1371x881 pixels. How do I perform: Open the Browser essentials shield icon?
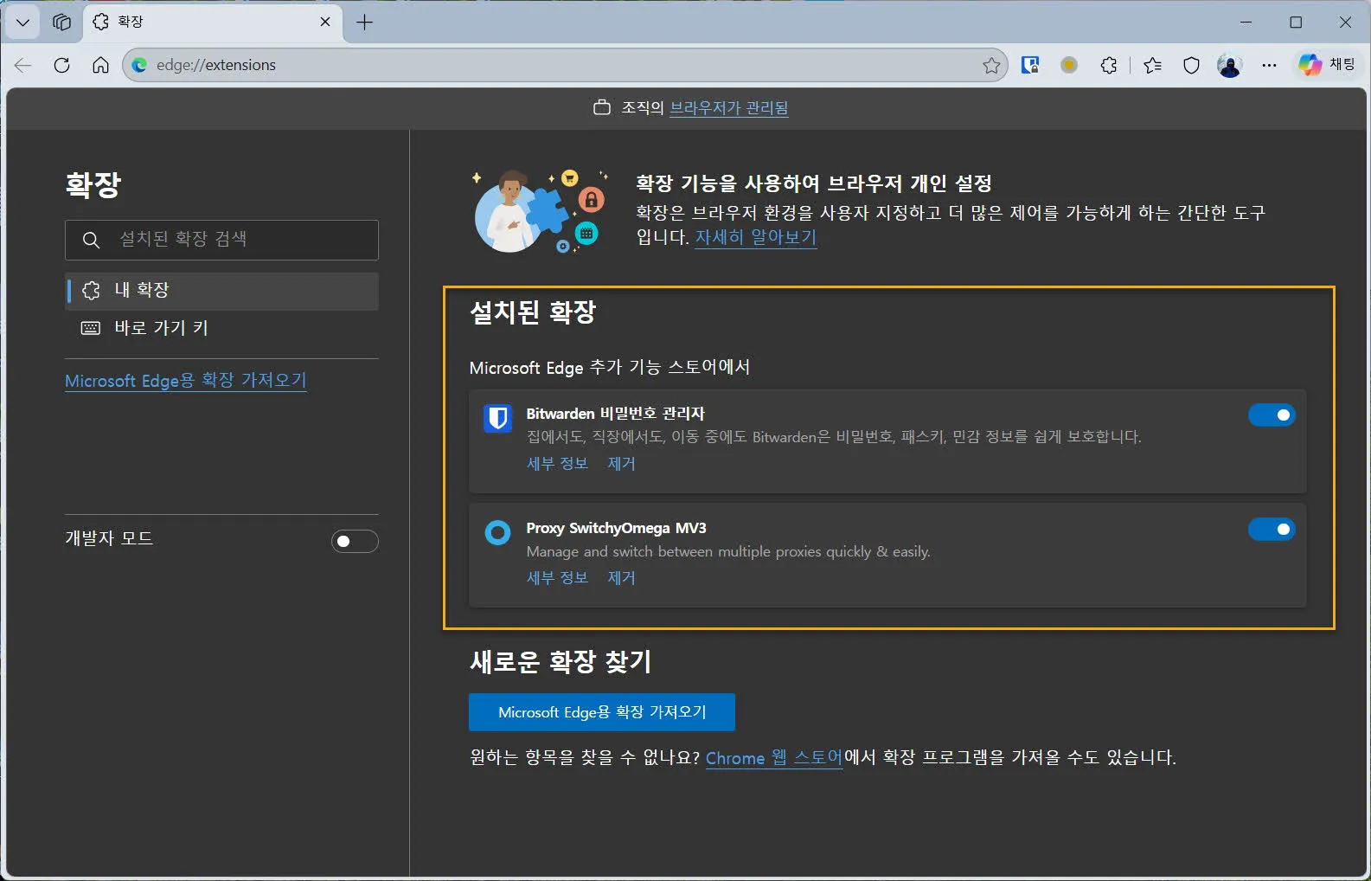[1191, 65]
